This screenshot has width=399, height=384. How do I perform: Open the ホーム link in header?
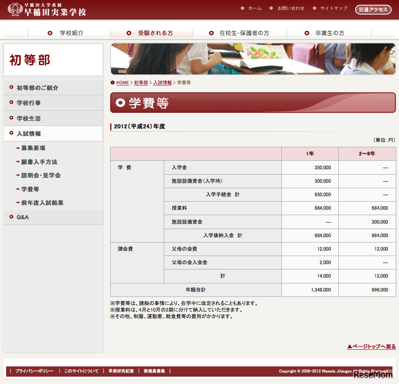(x=254, y=8)
